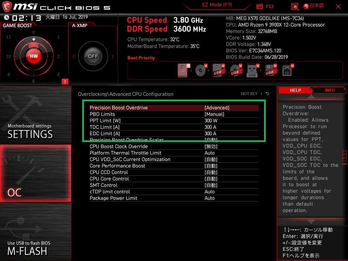Select the network boot device icon
The width and height of the screenshot is (348, 261).
point(288,70)
